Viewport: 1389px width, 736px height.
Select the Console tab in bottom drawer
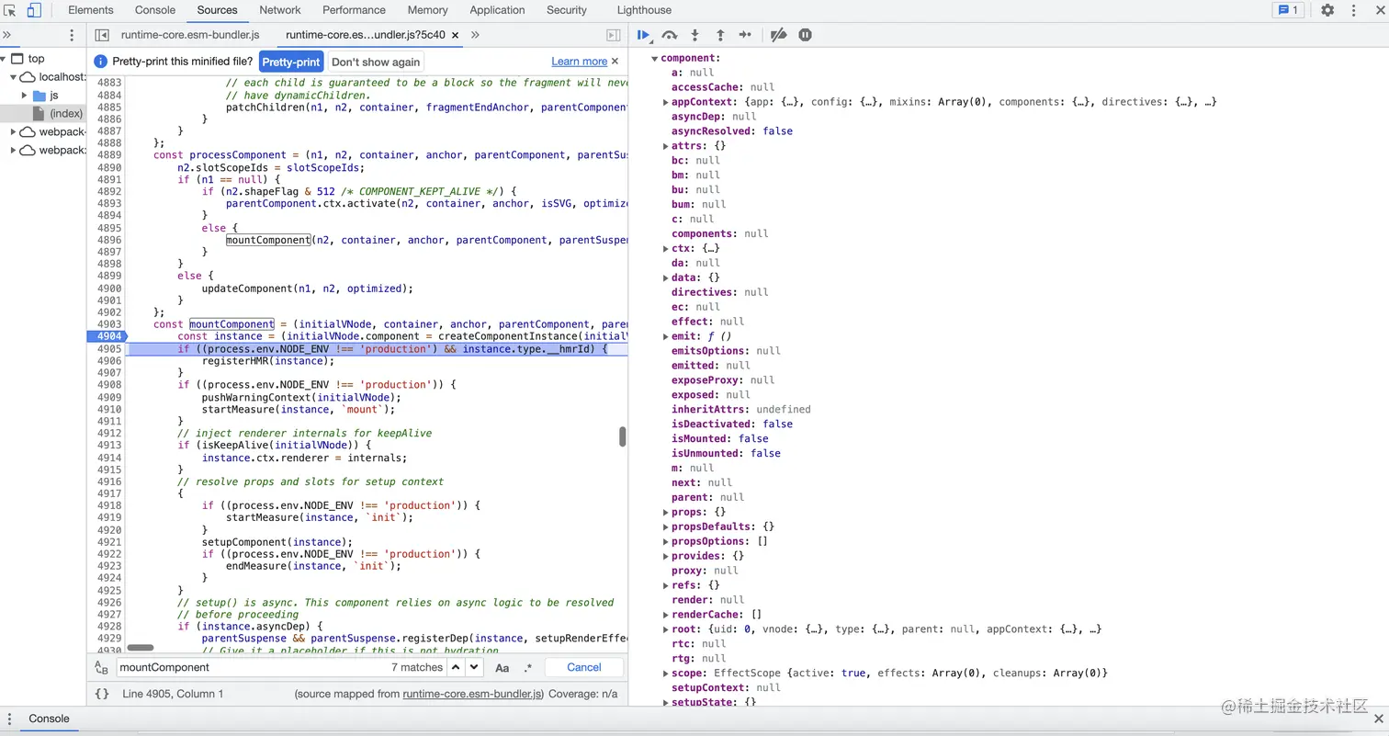(x=49, y=719)
